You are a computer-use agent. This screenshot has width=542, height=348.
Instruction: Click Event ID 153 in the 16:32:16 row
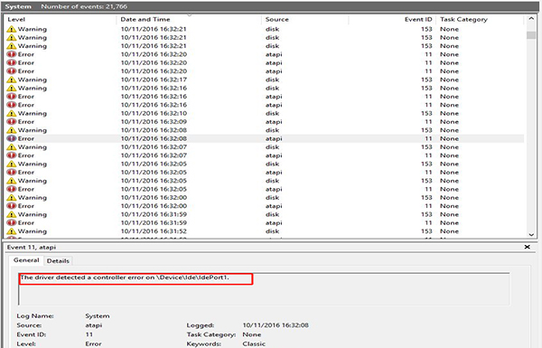tap(426, 88)
